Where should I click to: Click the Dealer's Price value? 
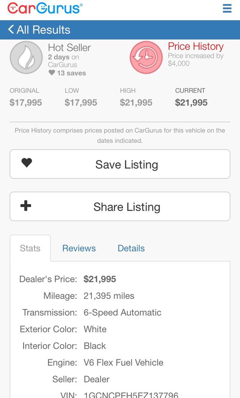click(100, 279)
